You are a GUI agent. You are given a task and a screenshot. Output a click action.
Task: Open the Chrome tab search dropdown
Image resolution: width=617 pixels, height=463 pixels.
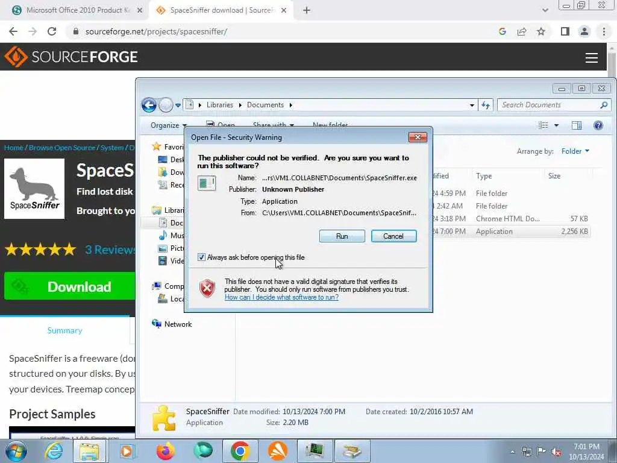[545, 10]
